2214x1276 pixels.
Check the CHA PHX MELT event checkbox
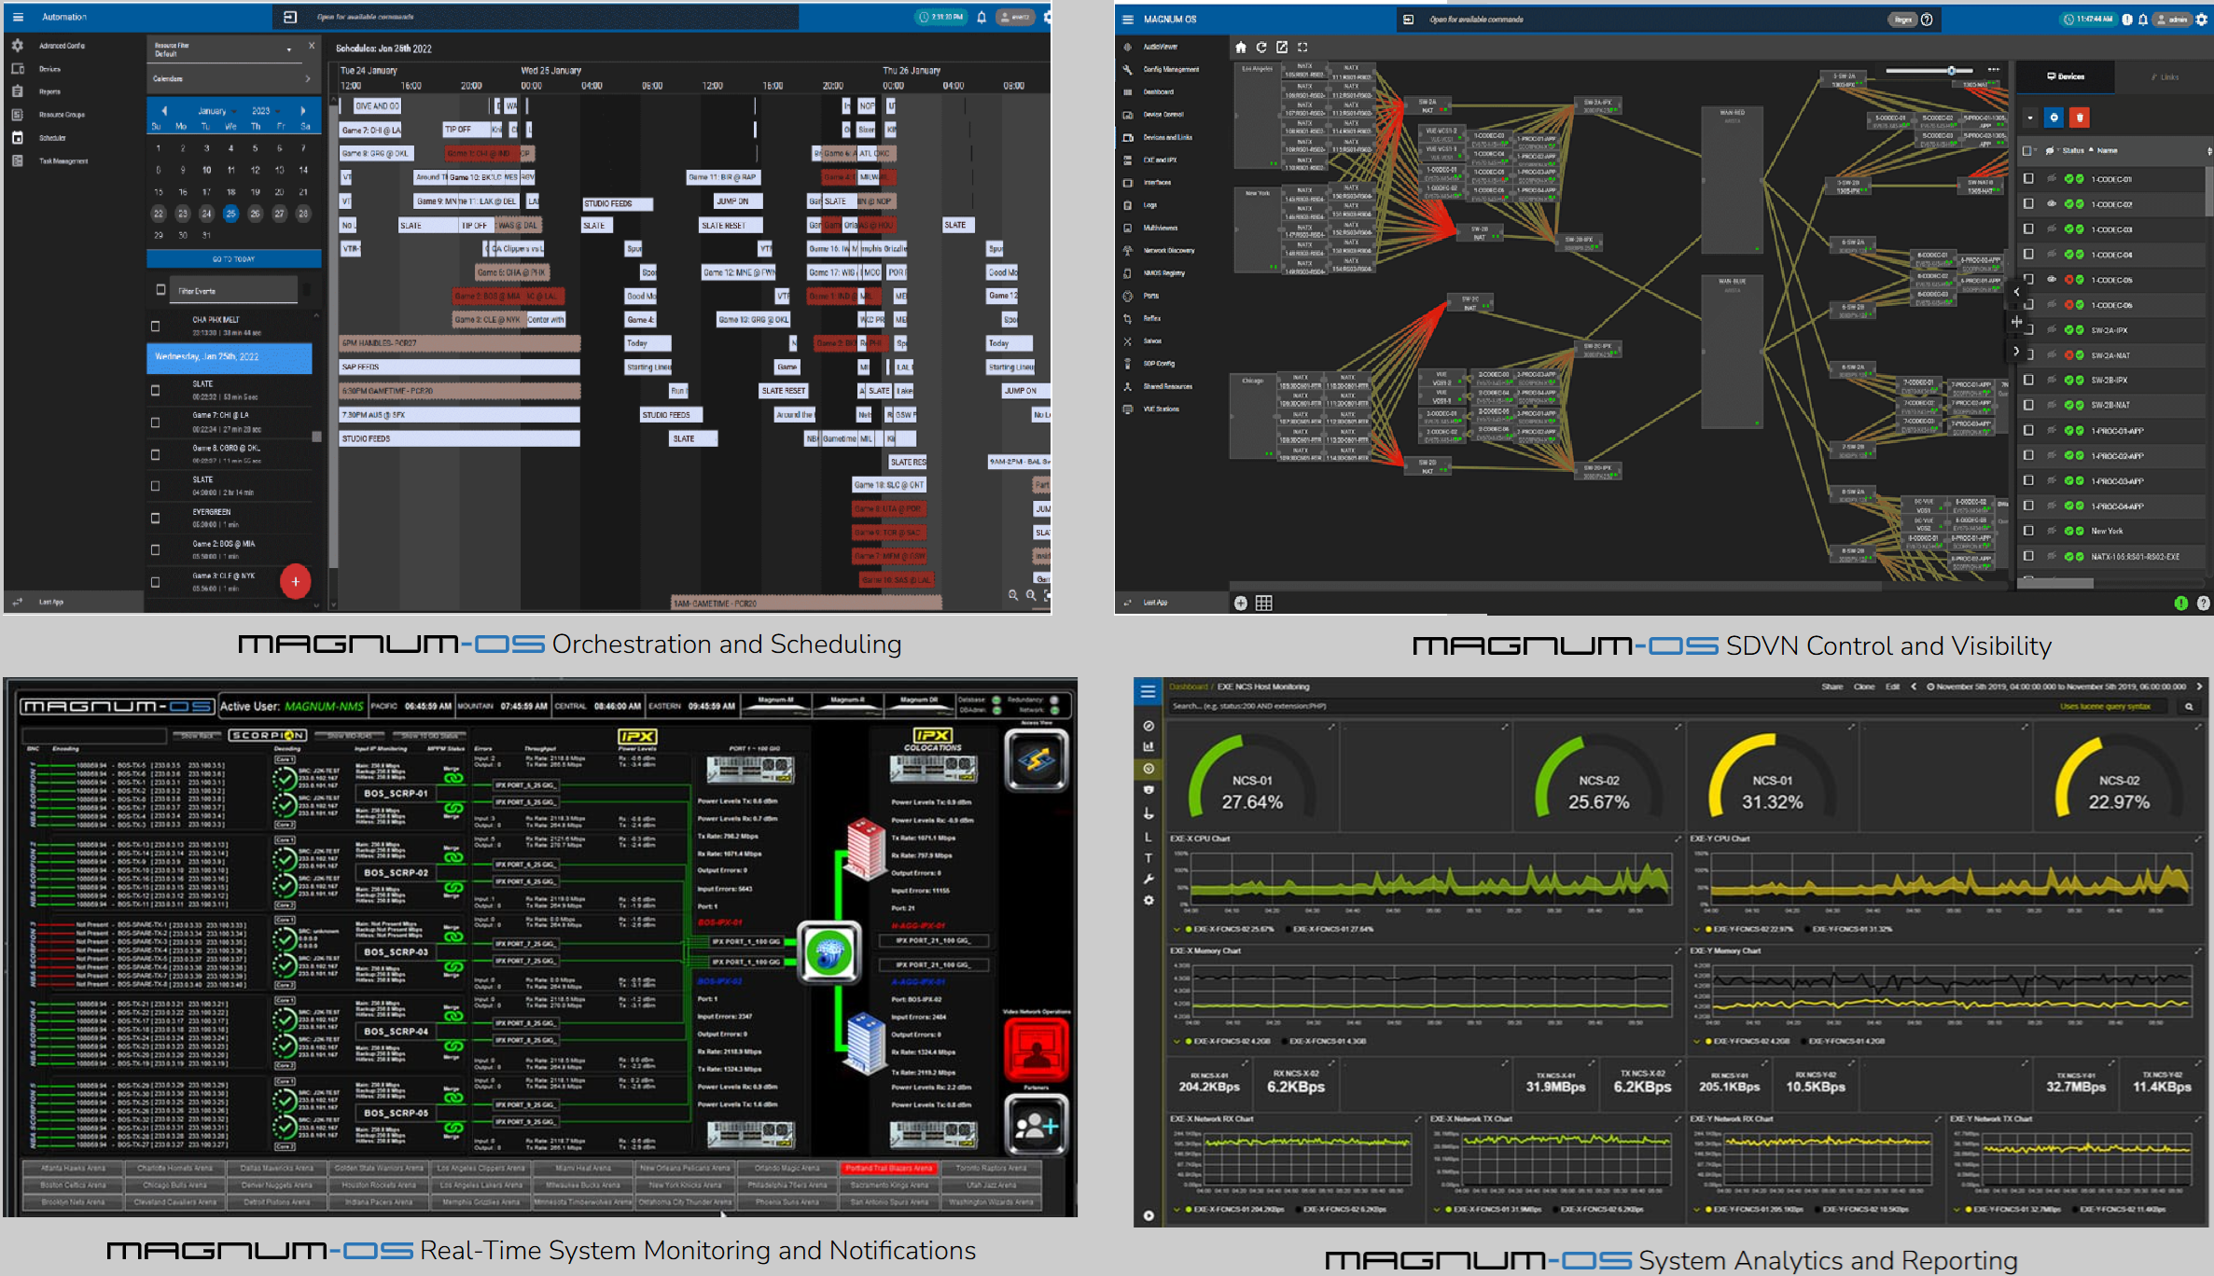(156, 326)
